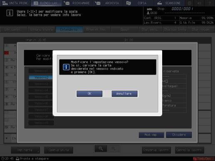Image resolution: width=215 pixels, height=161 pixels.
Task: Select Vassoio7 tray button
Action: pos(41,110)
